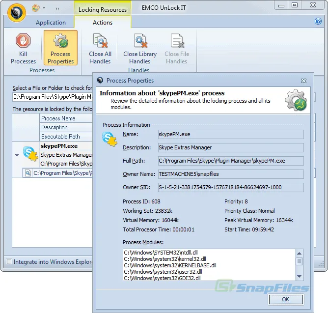328x313 pixels.
Task: Enable Integrate into Windows Explorer checkbox
Action: 9,262
